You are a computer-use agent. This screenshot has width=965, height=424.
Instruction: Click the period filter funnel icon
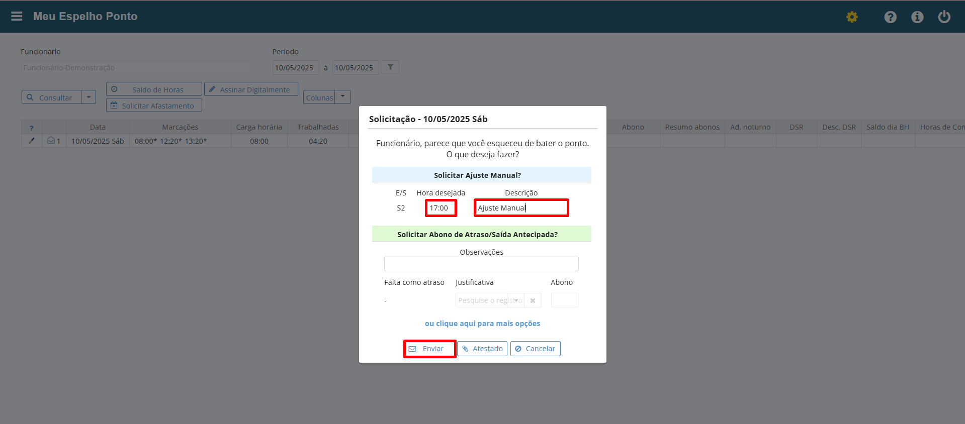[390, 67]
